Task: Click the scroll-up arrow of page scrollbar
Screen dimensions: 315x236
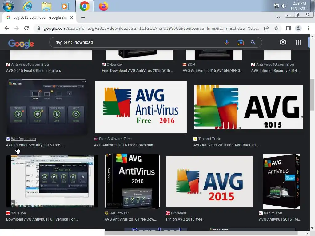Action: (312, 37)
